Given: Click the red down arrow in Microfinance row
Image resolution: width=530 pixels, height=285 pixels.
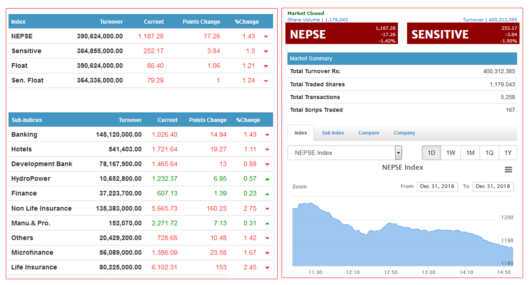Looking at the screenshot, I should [267, 253].
